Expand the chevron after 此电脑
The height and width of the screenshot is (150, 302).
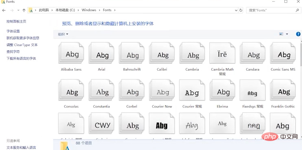point(52,10)
